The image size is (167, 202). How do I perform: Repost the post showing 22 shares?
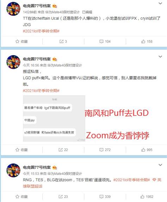coord(63,150)
